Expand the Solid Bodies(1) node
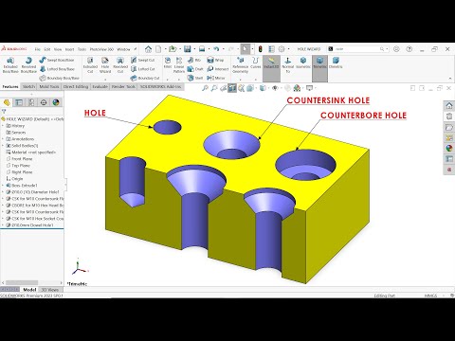 click(3, 146)
